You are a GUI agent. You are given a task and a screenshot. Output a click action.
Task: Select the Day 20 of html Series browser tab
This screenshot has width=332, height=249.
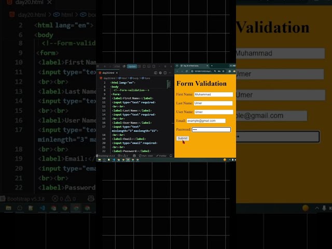[x=194, y=66]
